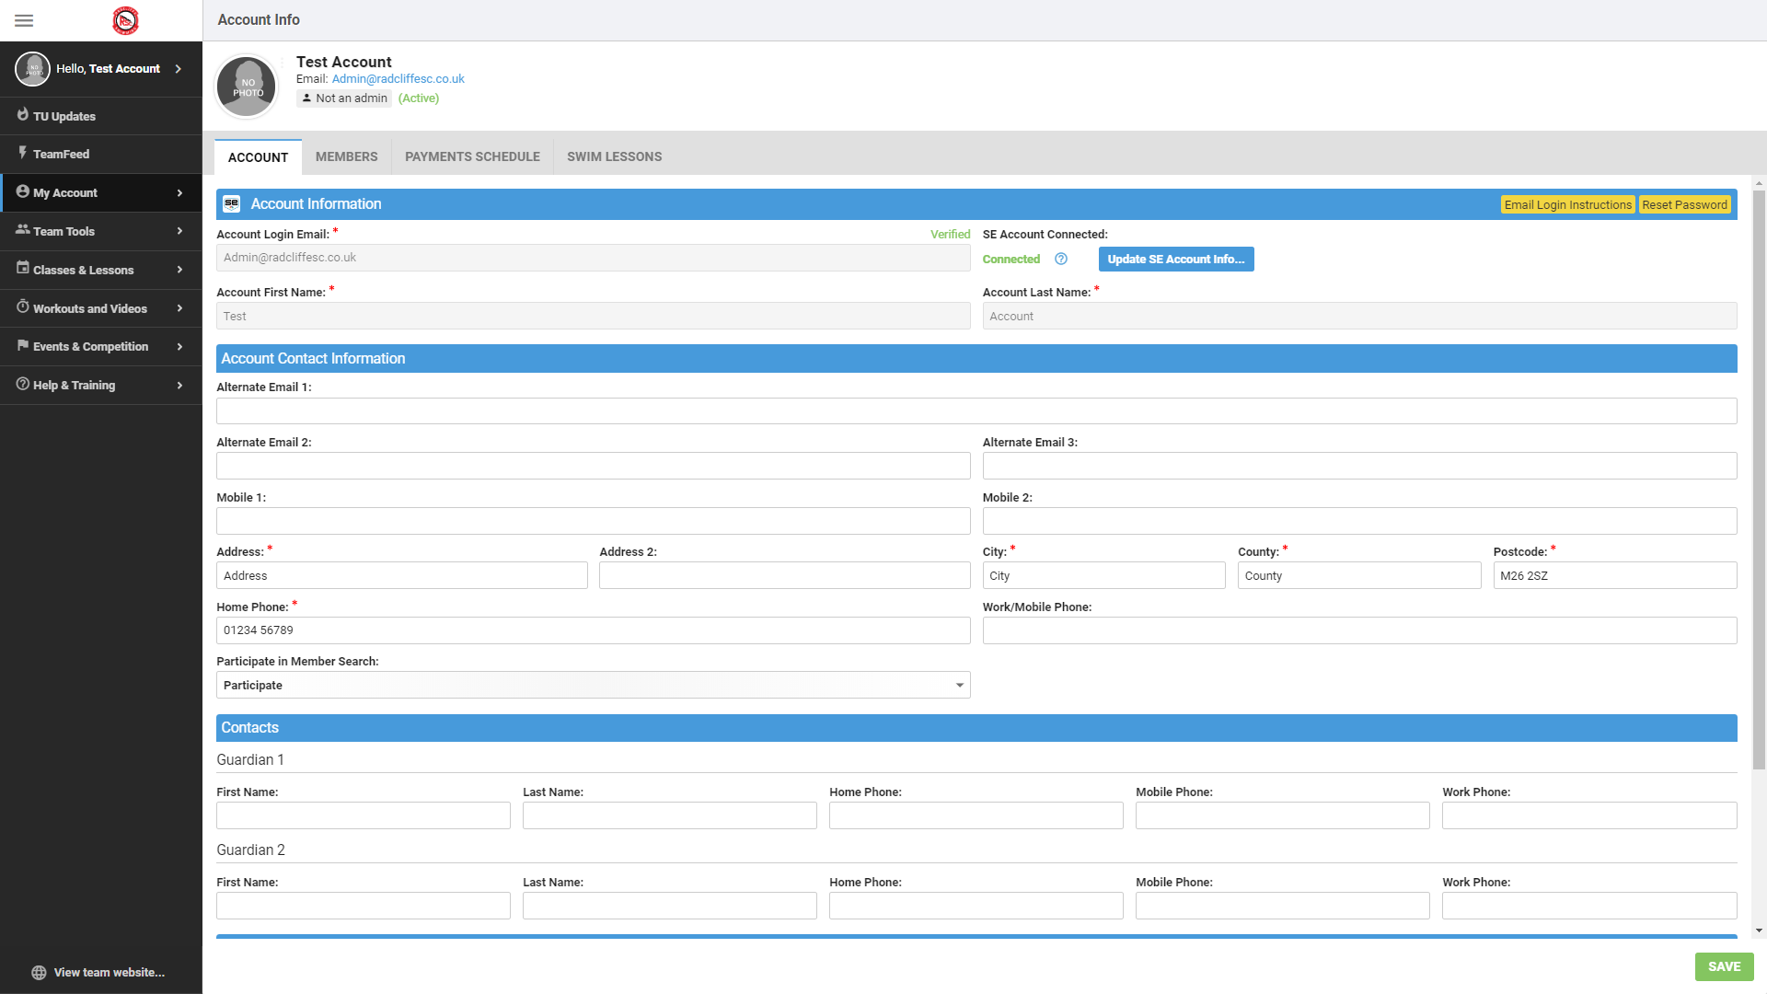Viewport: 1767px width, 994px height.
Task: Expand the Hello, Test Account menu
Action: [179, 68]
